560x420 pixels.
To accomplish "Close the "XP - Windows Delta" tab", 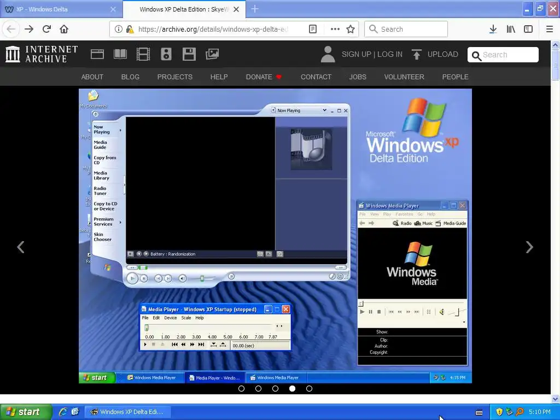I will coord(113,9).
